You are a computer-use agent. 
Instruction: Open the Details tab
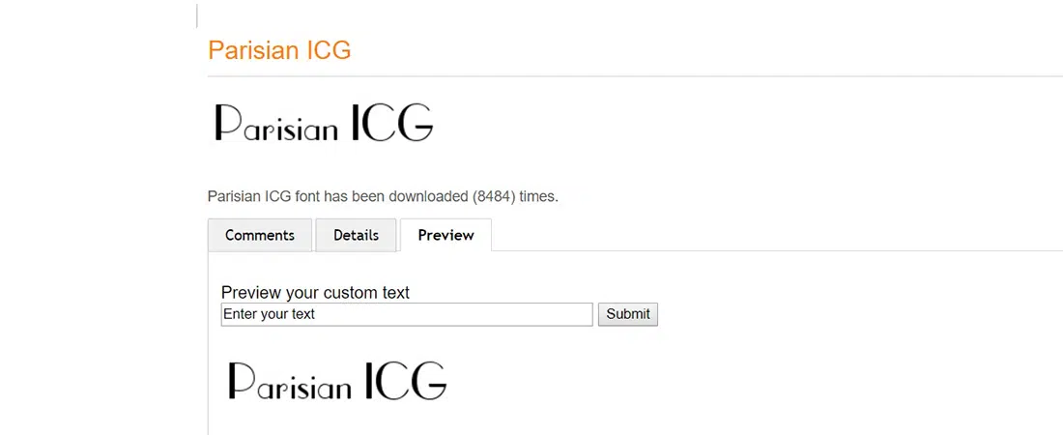356,235
